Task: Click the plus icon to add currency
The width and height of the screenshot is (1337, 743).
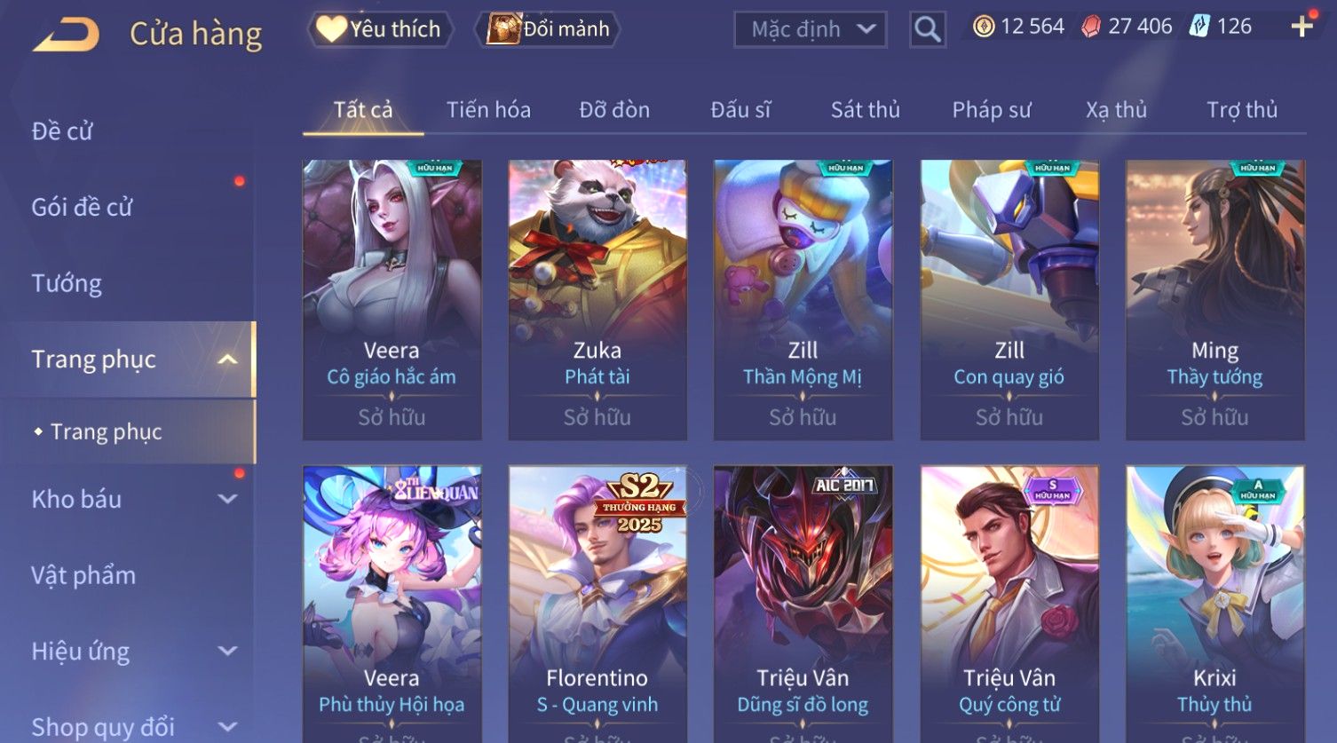Action: (1301, 27)
